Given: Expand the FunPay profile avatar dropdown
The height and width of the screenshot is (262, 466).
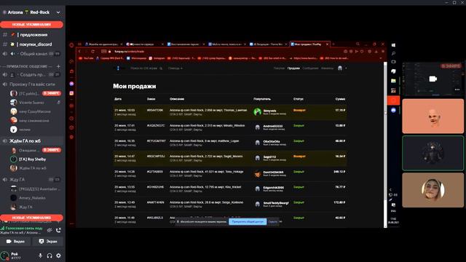Looking at the screenshot, I should click(341, 68).
